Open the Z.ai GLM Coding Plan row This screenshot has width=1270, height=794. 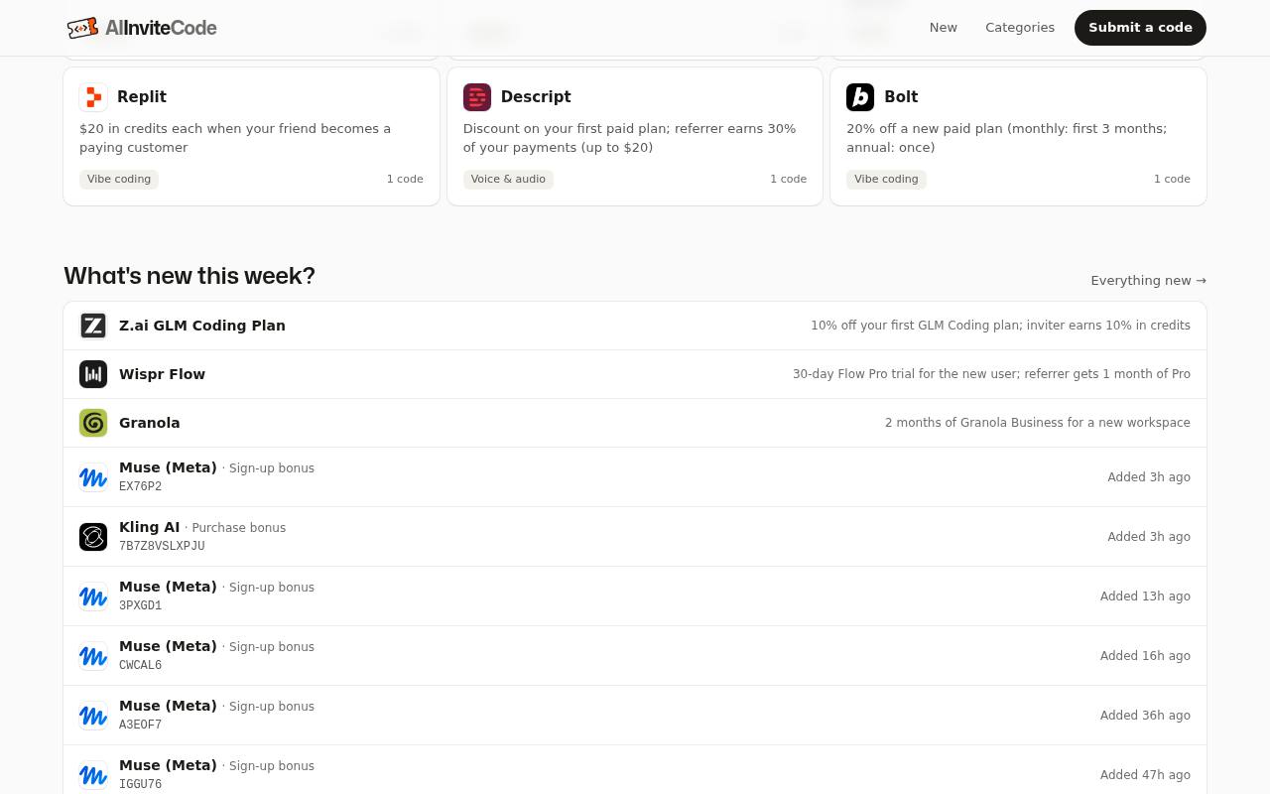pyautogui.click(x=635, y=326)
